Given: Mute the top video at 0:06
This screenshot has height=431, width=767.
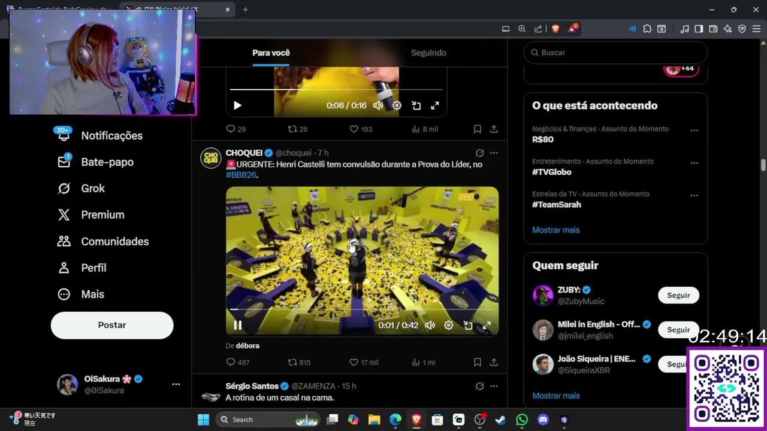Looking at the screenshot, I should coord(378,105).
